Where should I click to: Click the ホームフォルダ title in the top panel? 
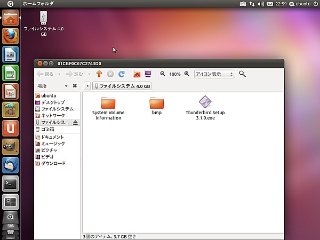tap(38, 4)
